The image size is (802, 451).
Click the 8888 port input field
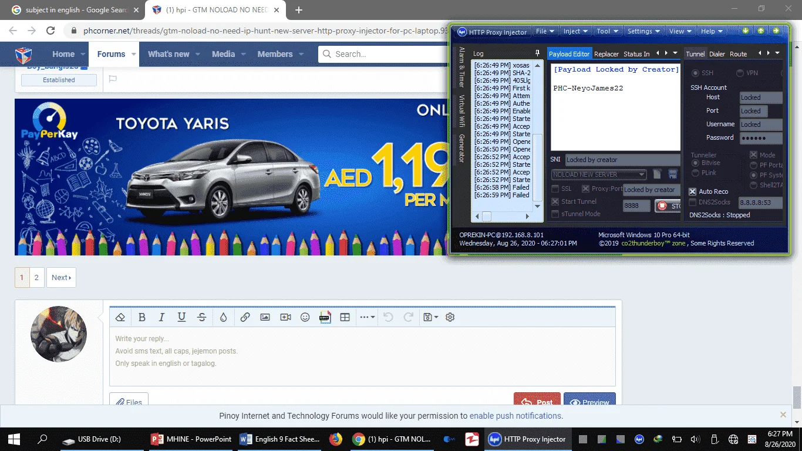[x=636, y=206]
